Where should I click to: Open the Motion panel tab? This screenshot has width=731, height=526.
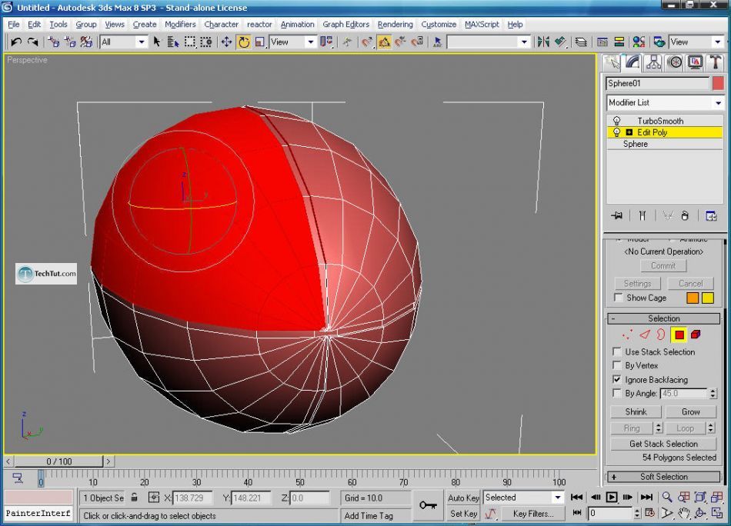[675, 62]
